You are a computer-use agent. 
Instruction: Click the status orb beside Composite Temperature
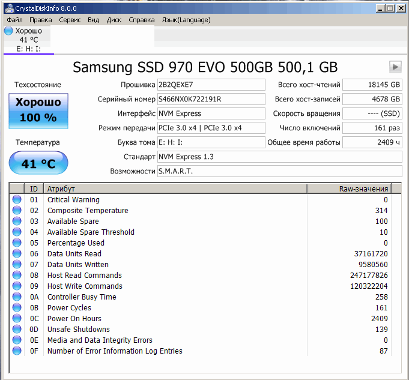[17, 210]
